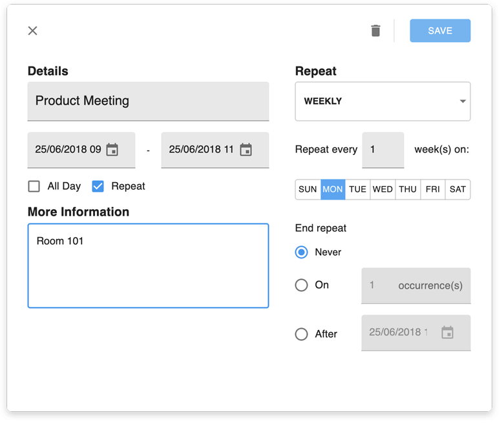The height and width of the screenshot is (423, 504).
Task: Deselect MON in the weekday selector
Action: point(333,190)
